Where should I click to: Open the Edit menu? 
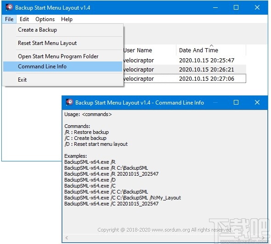coord(24,19)
